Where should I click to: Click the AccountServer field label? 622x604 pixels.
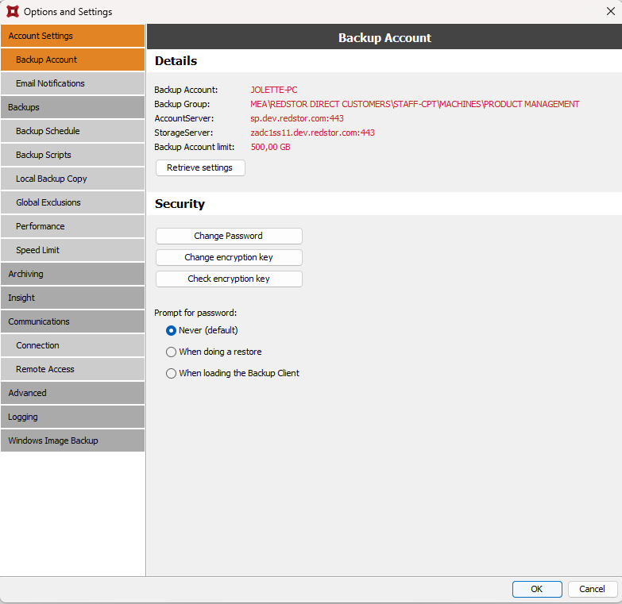coord(184,118)
